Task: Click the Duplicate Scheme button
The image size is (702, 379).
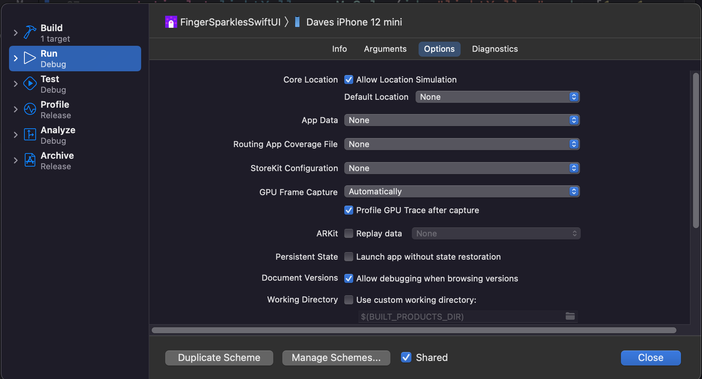Action: coord(219,358)
